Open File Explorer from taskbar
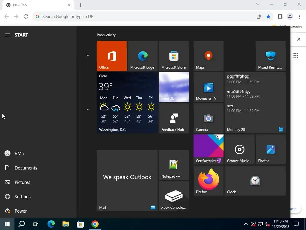This screenshot has width=306, height=230. coord(65,224)
